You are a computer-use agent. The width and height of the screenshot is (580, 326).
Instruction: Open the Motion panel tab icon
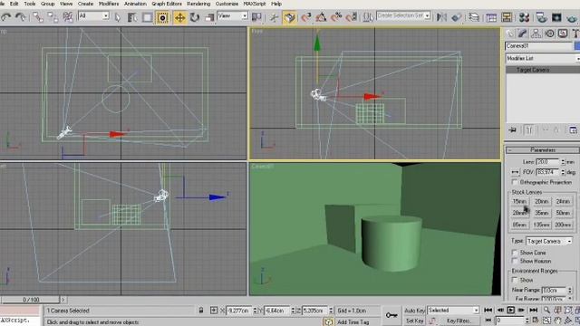550,34
